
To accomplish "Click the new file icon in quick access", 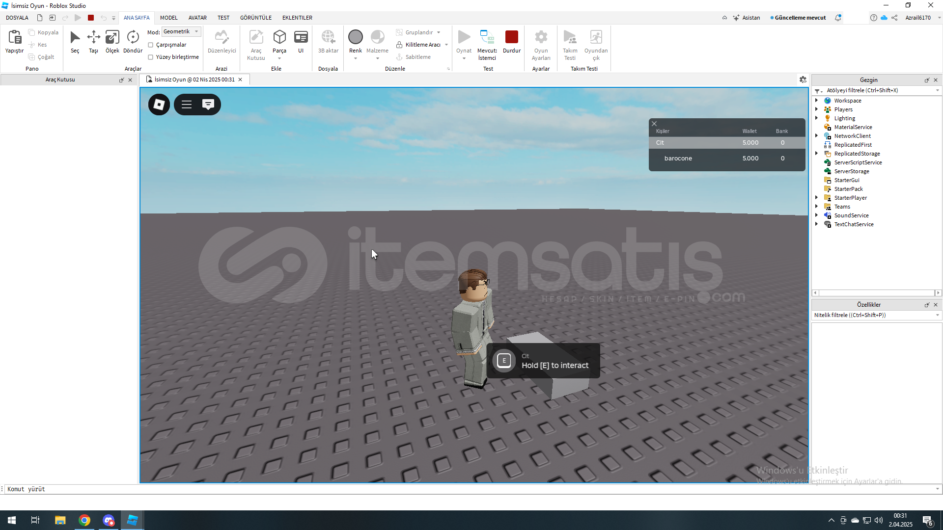I will click(40, 18).
